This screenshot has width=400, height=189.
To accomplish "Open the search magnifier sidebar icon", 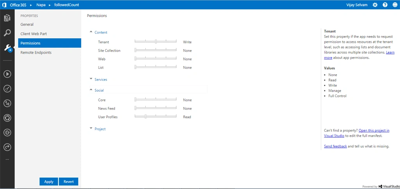I will pyautogui.click(x=7, y=33).
